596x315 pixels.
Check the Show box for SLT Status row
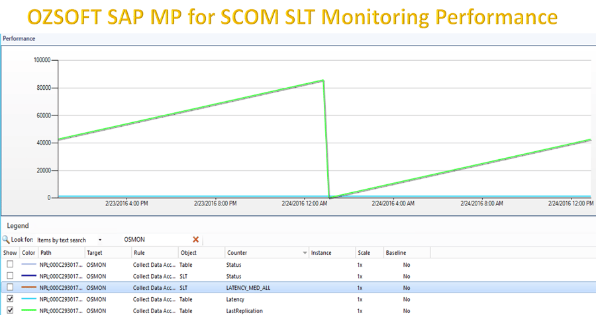coord(10,275)
